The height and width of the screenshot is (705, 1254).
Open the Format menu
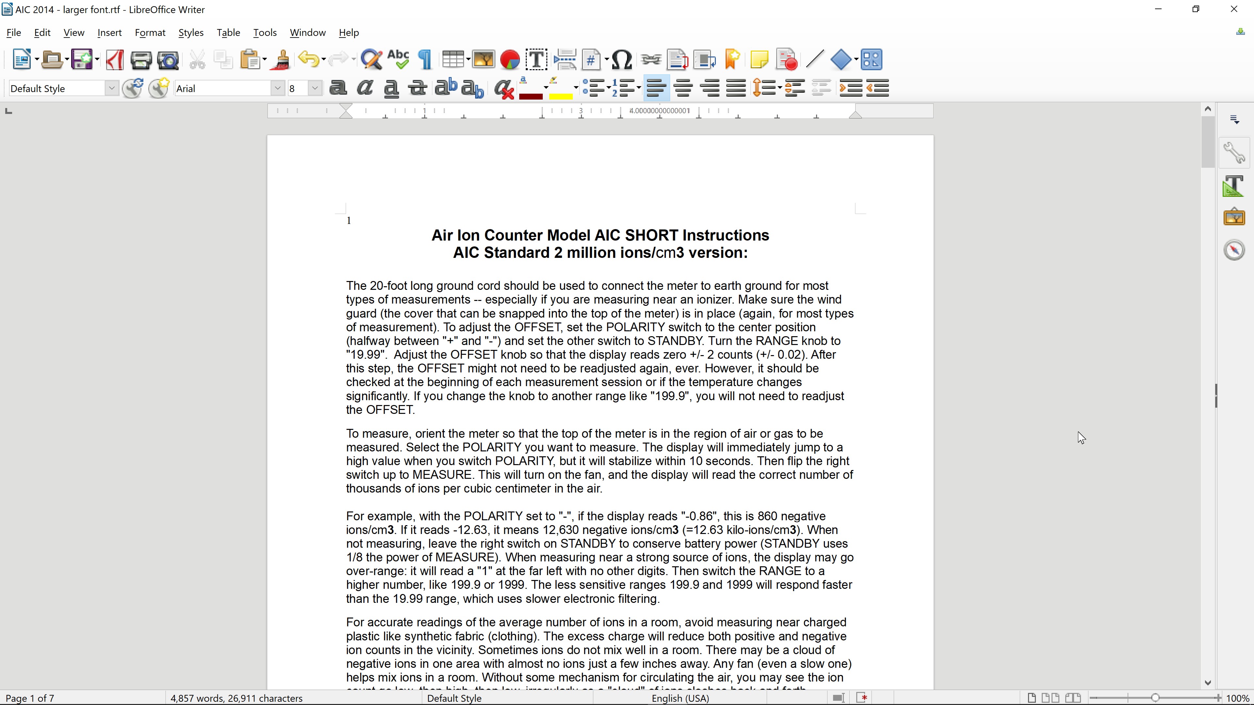(x=150, y=33)
